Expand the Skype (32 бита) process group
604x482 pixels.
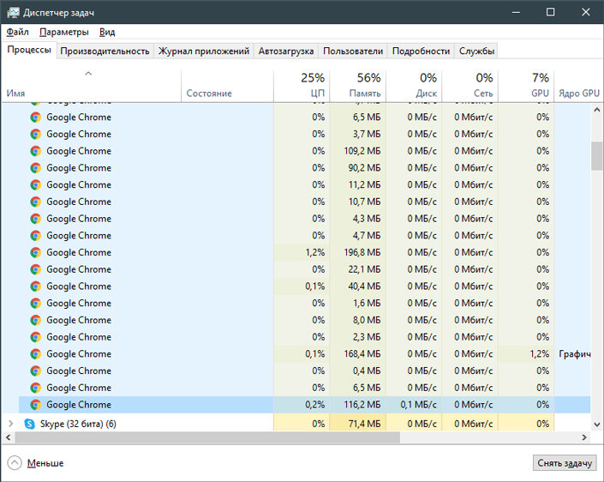tap(11, 424)
